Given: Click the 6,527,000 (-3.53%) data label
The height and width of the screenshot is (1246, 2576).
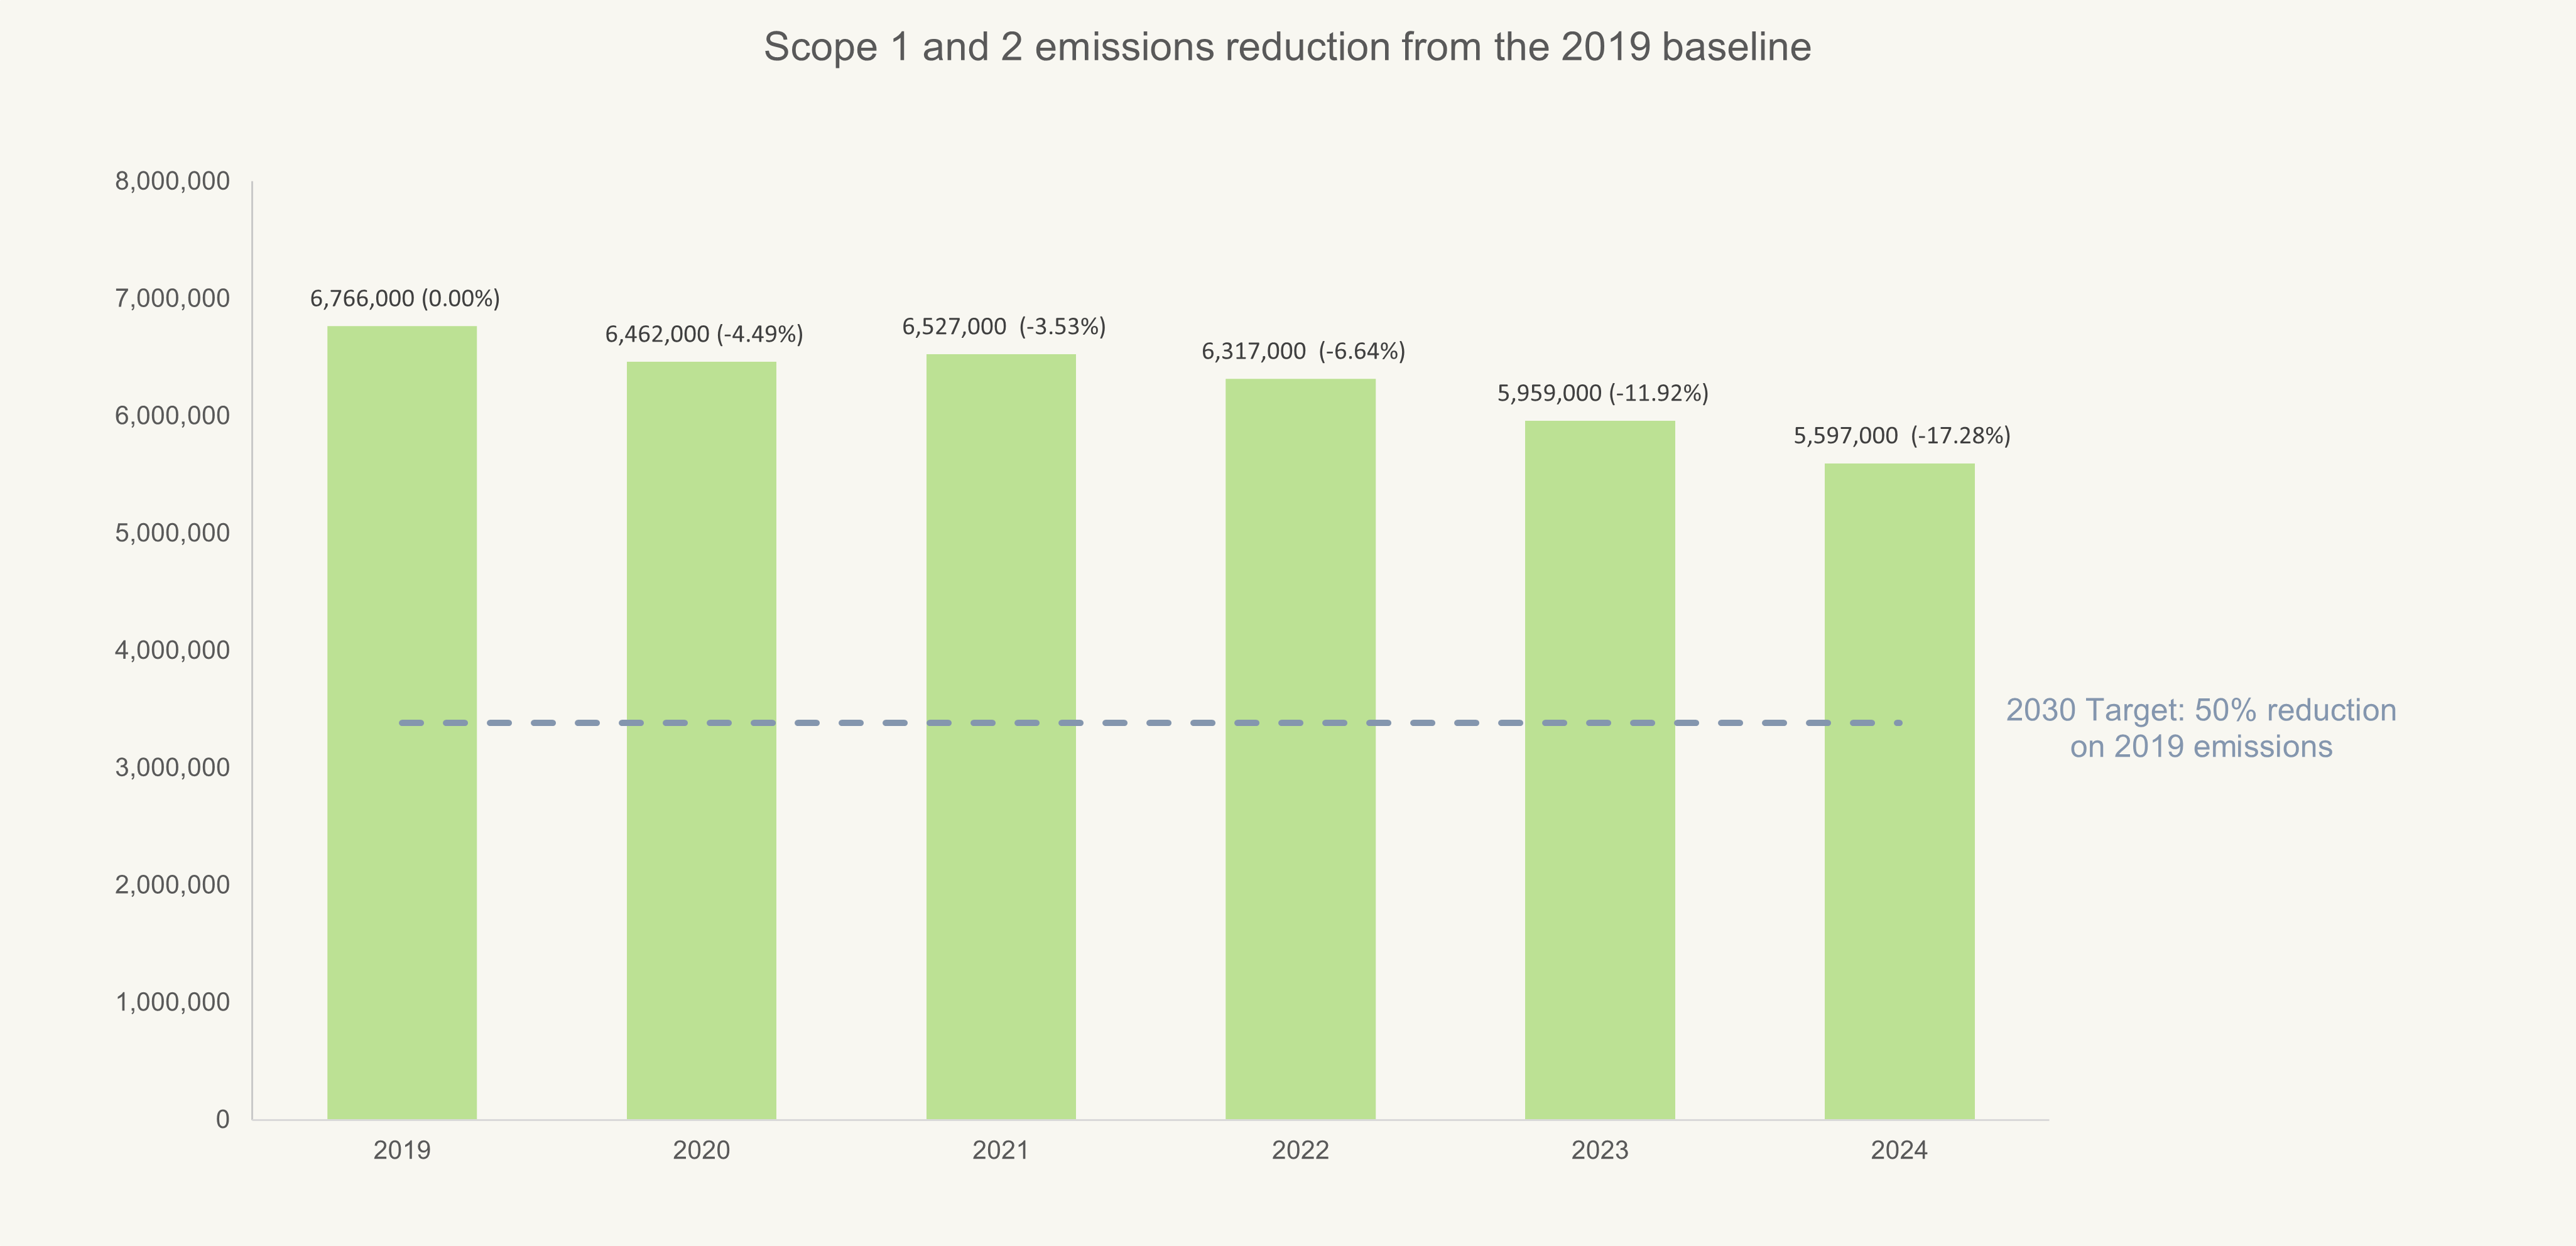Looking at the screenshot, I should tap(1004, 327).
